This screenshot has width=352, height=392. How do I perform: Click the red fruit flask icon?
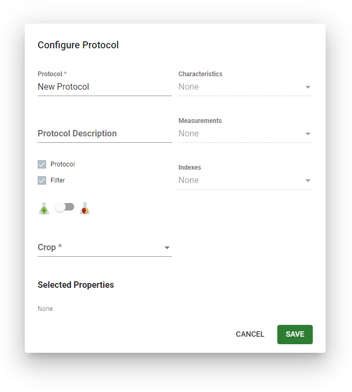point(84,208)
